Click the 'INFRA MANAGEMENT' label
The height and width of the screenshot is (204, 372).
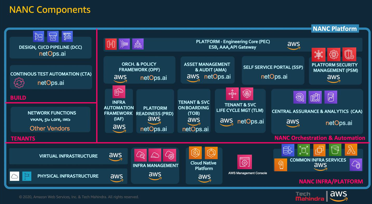(155, 165)
